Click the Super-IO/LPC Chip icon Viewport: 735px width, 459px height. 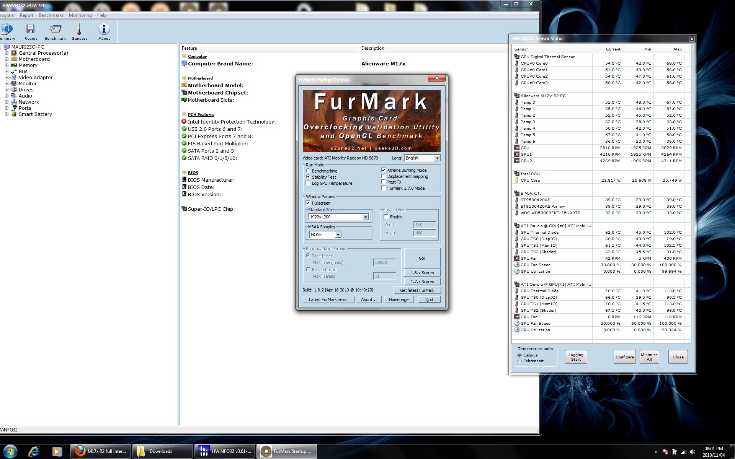tap(184, 209)
